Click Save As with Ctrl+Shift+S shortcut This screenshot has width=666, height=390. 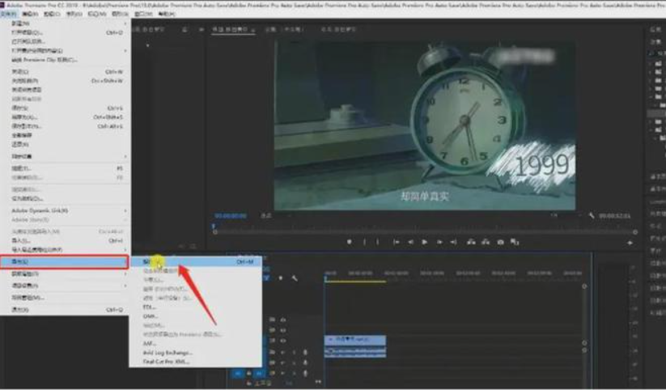(x=66, y=117)
